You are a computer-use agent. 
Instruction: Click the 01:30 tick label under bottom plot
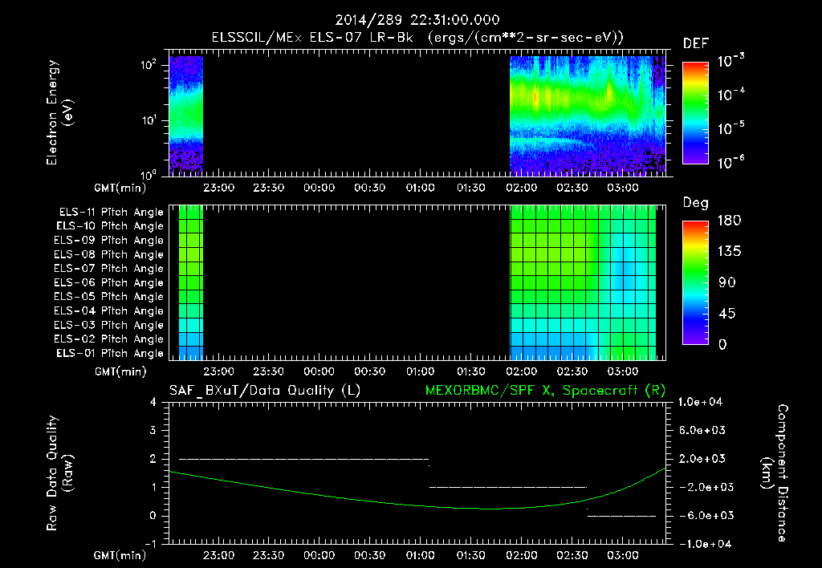coord(470,555)
